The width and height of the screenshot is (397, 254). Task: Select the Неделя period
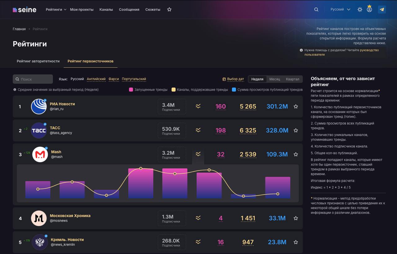(x=257, y=79)
